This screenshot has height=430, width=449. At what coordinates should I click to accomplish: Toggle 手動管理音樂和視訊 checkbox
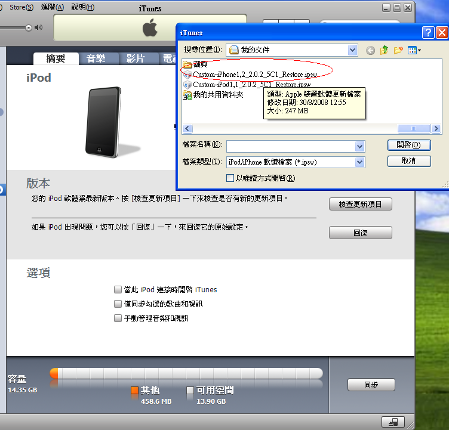point(118,318)
